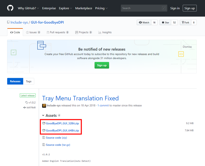Click the Watch eye button

tap(144, 22)
